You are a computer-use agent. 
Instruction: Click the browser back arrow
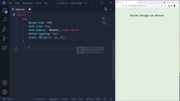pos(117,6)
